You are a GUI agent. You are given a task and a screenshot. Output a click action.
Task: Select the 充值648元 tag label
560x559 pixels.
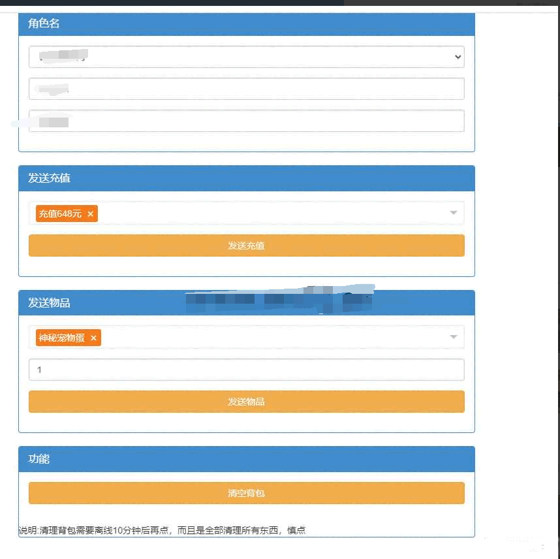(60, 214)
